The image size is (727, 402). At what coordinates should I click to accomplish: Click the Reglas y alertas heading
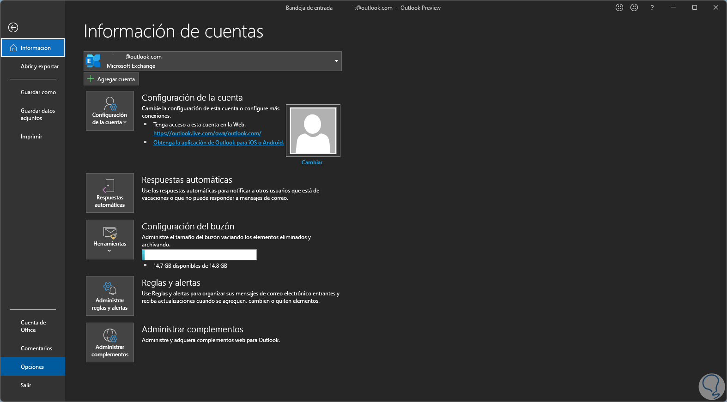[171, 283]
